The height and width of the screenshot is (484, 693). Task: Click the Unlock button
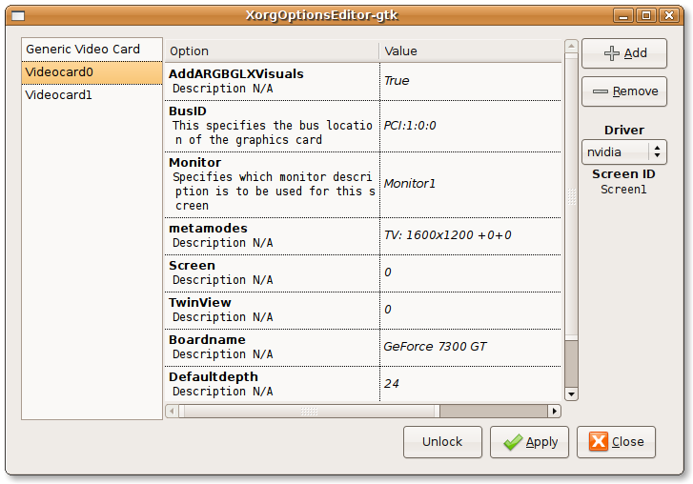pos(442,442)
